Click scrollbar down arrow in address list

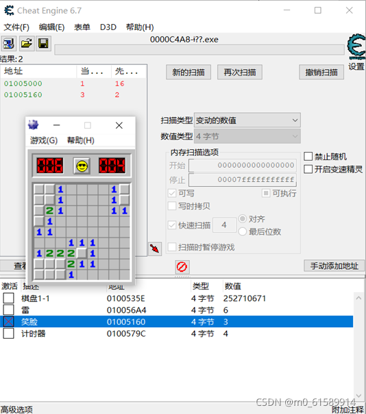358,396
